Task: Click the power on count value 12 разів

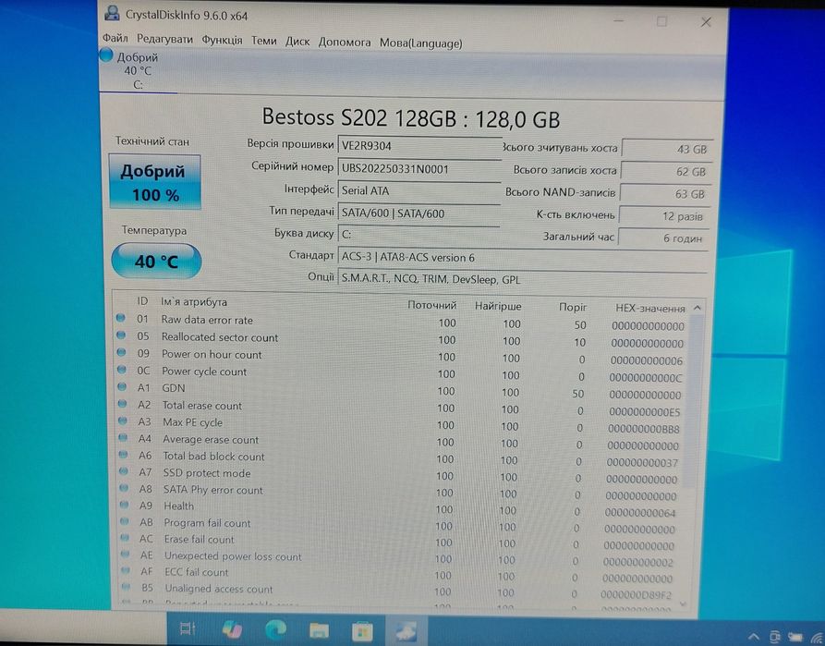Action: 663,216
